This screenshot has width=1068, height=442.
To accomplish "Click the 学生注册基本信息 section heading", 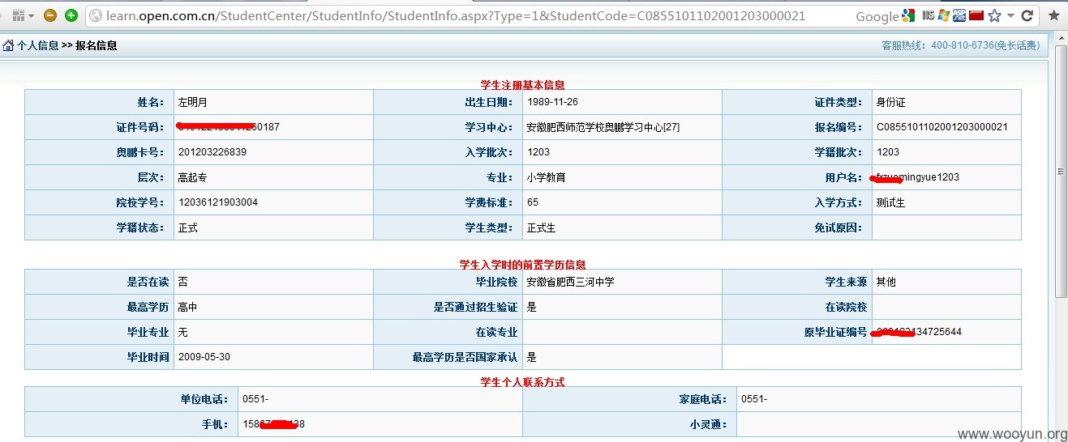I will [522, 84].
